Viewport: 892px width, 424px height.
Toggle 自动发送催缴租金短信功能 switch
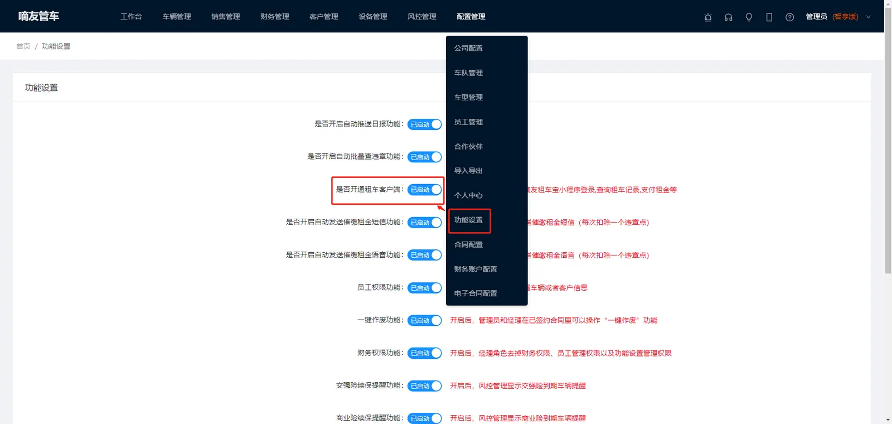pyautogui.click(x=425, y=222)
